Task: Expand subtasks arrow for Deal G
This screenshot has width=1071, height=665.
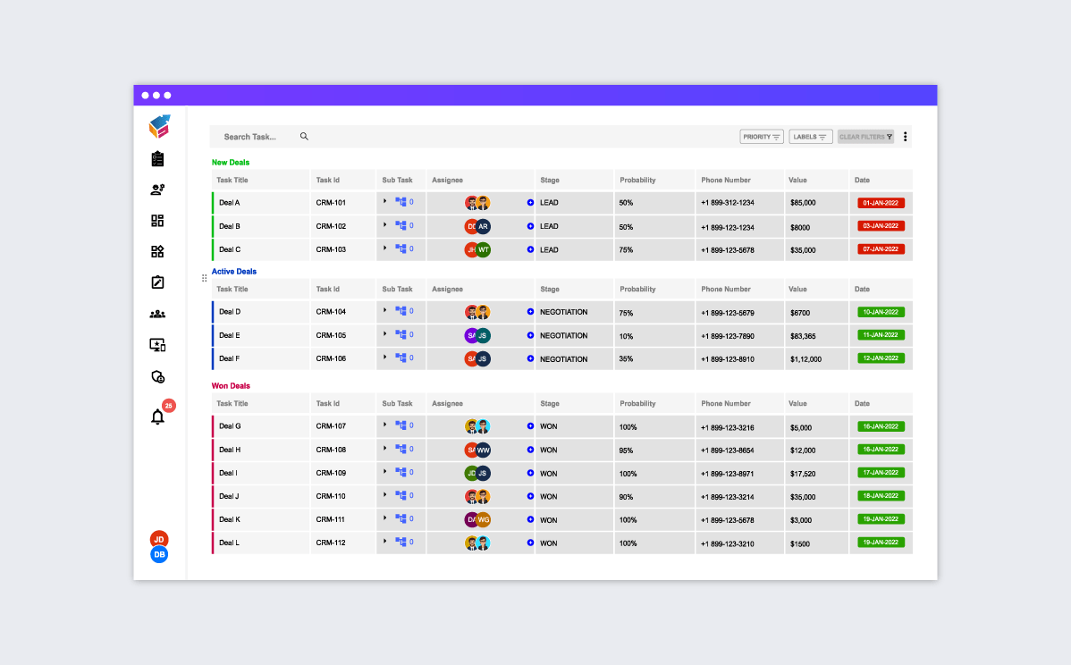Action: 385,425
